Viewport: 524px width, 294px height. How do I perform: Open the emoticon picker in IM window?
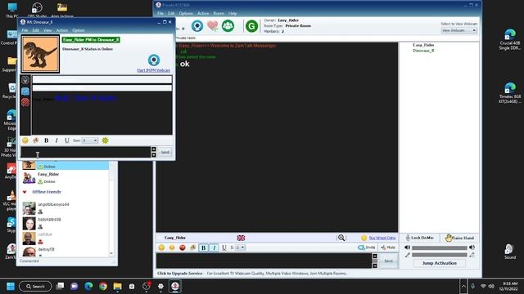coord(25,140)
